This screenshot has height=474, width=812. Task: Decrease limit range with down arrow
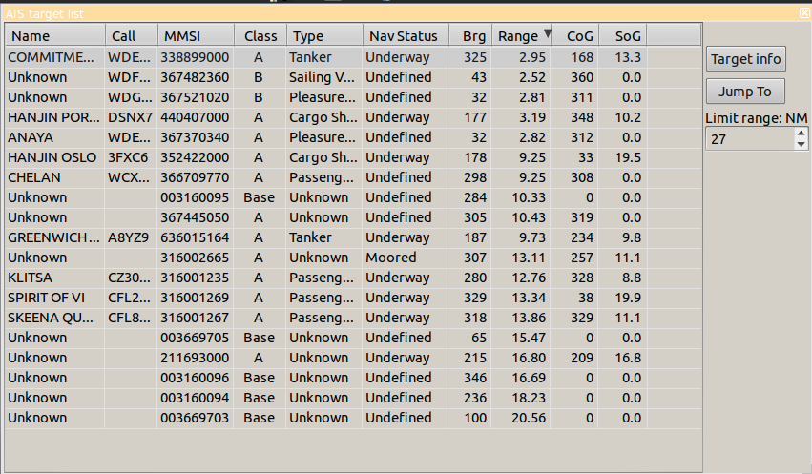pos(801,144)
